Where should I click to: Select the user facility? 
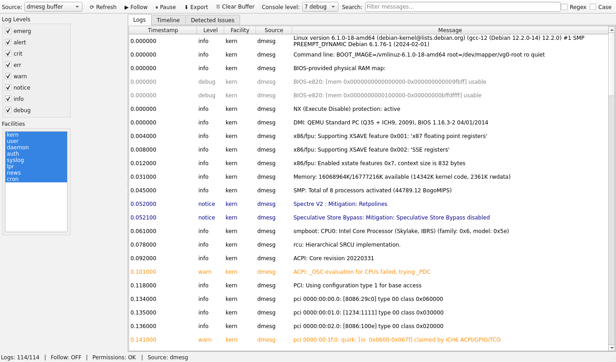[36, 141]
